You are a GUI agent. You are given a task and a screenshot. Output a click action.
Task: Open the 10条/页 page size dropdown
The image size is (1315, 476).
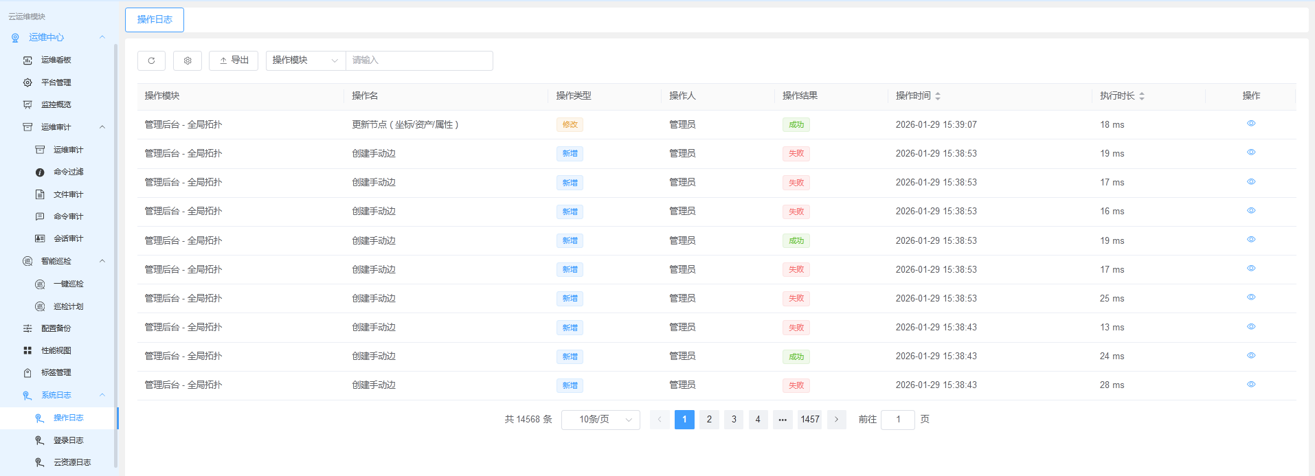pyautogui.click(x=600, y=420)
